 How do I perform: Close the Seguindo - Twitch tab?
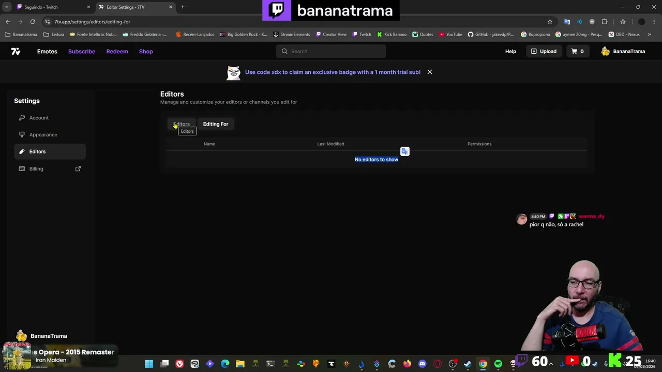pos(88,7)
